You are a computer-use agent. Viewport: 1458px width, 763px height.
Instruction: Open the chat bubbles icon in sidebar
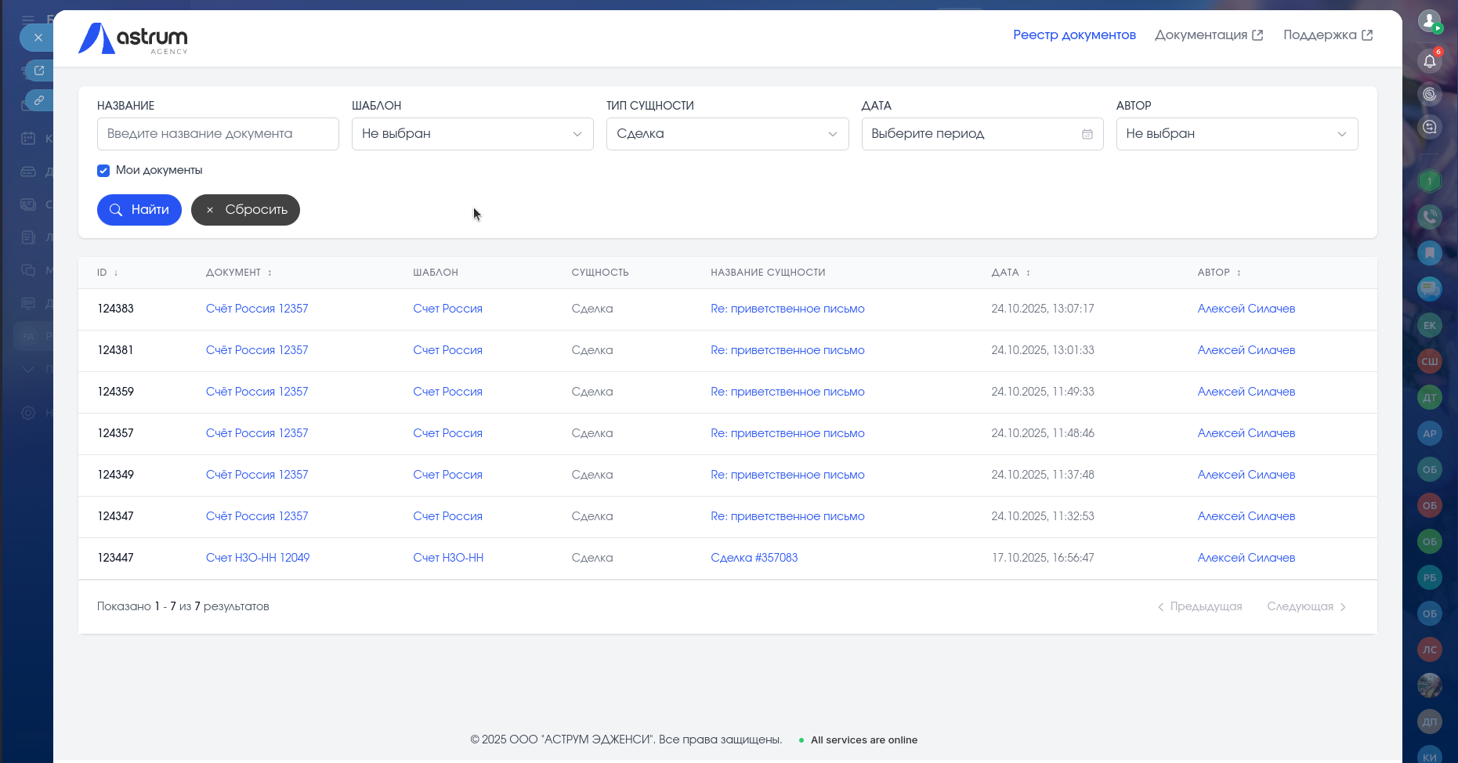(x=1429, y=288)
